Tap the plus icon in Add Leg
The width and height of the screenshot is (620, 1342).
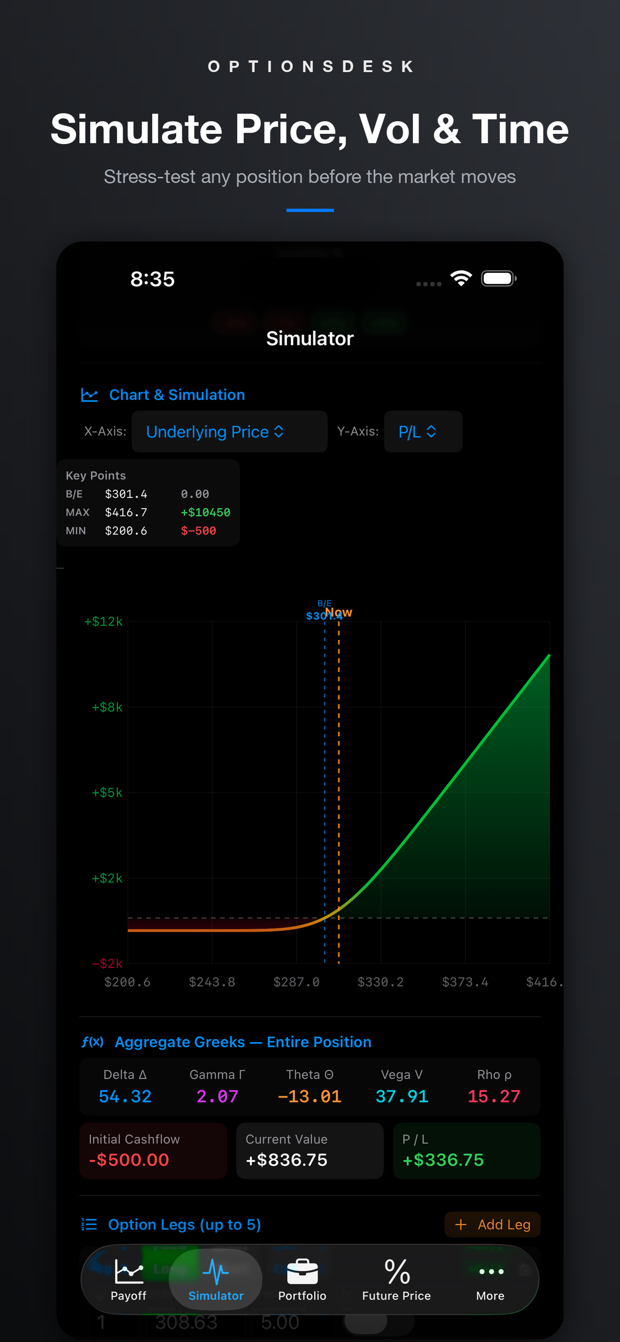click(x=460, y=1224)
